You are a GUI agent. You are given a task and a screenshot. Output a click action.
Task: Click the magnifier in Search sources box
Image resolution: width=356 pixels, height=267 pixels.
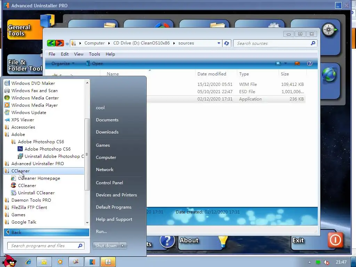point(313,43)
